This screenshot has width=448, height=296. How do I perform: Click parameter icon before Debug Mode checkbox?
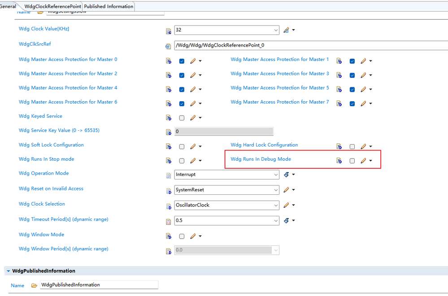pos(339,161)
